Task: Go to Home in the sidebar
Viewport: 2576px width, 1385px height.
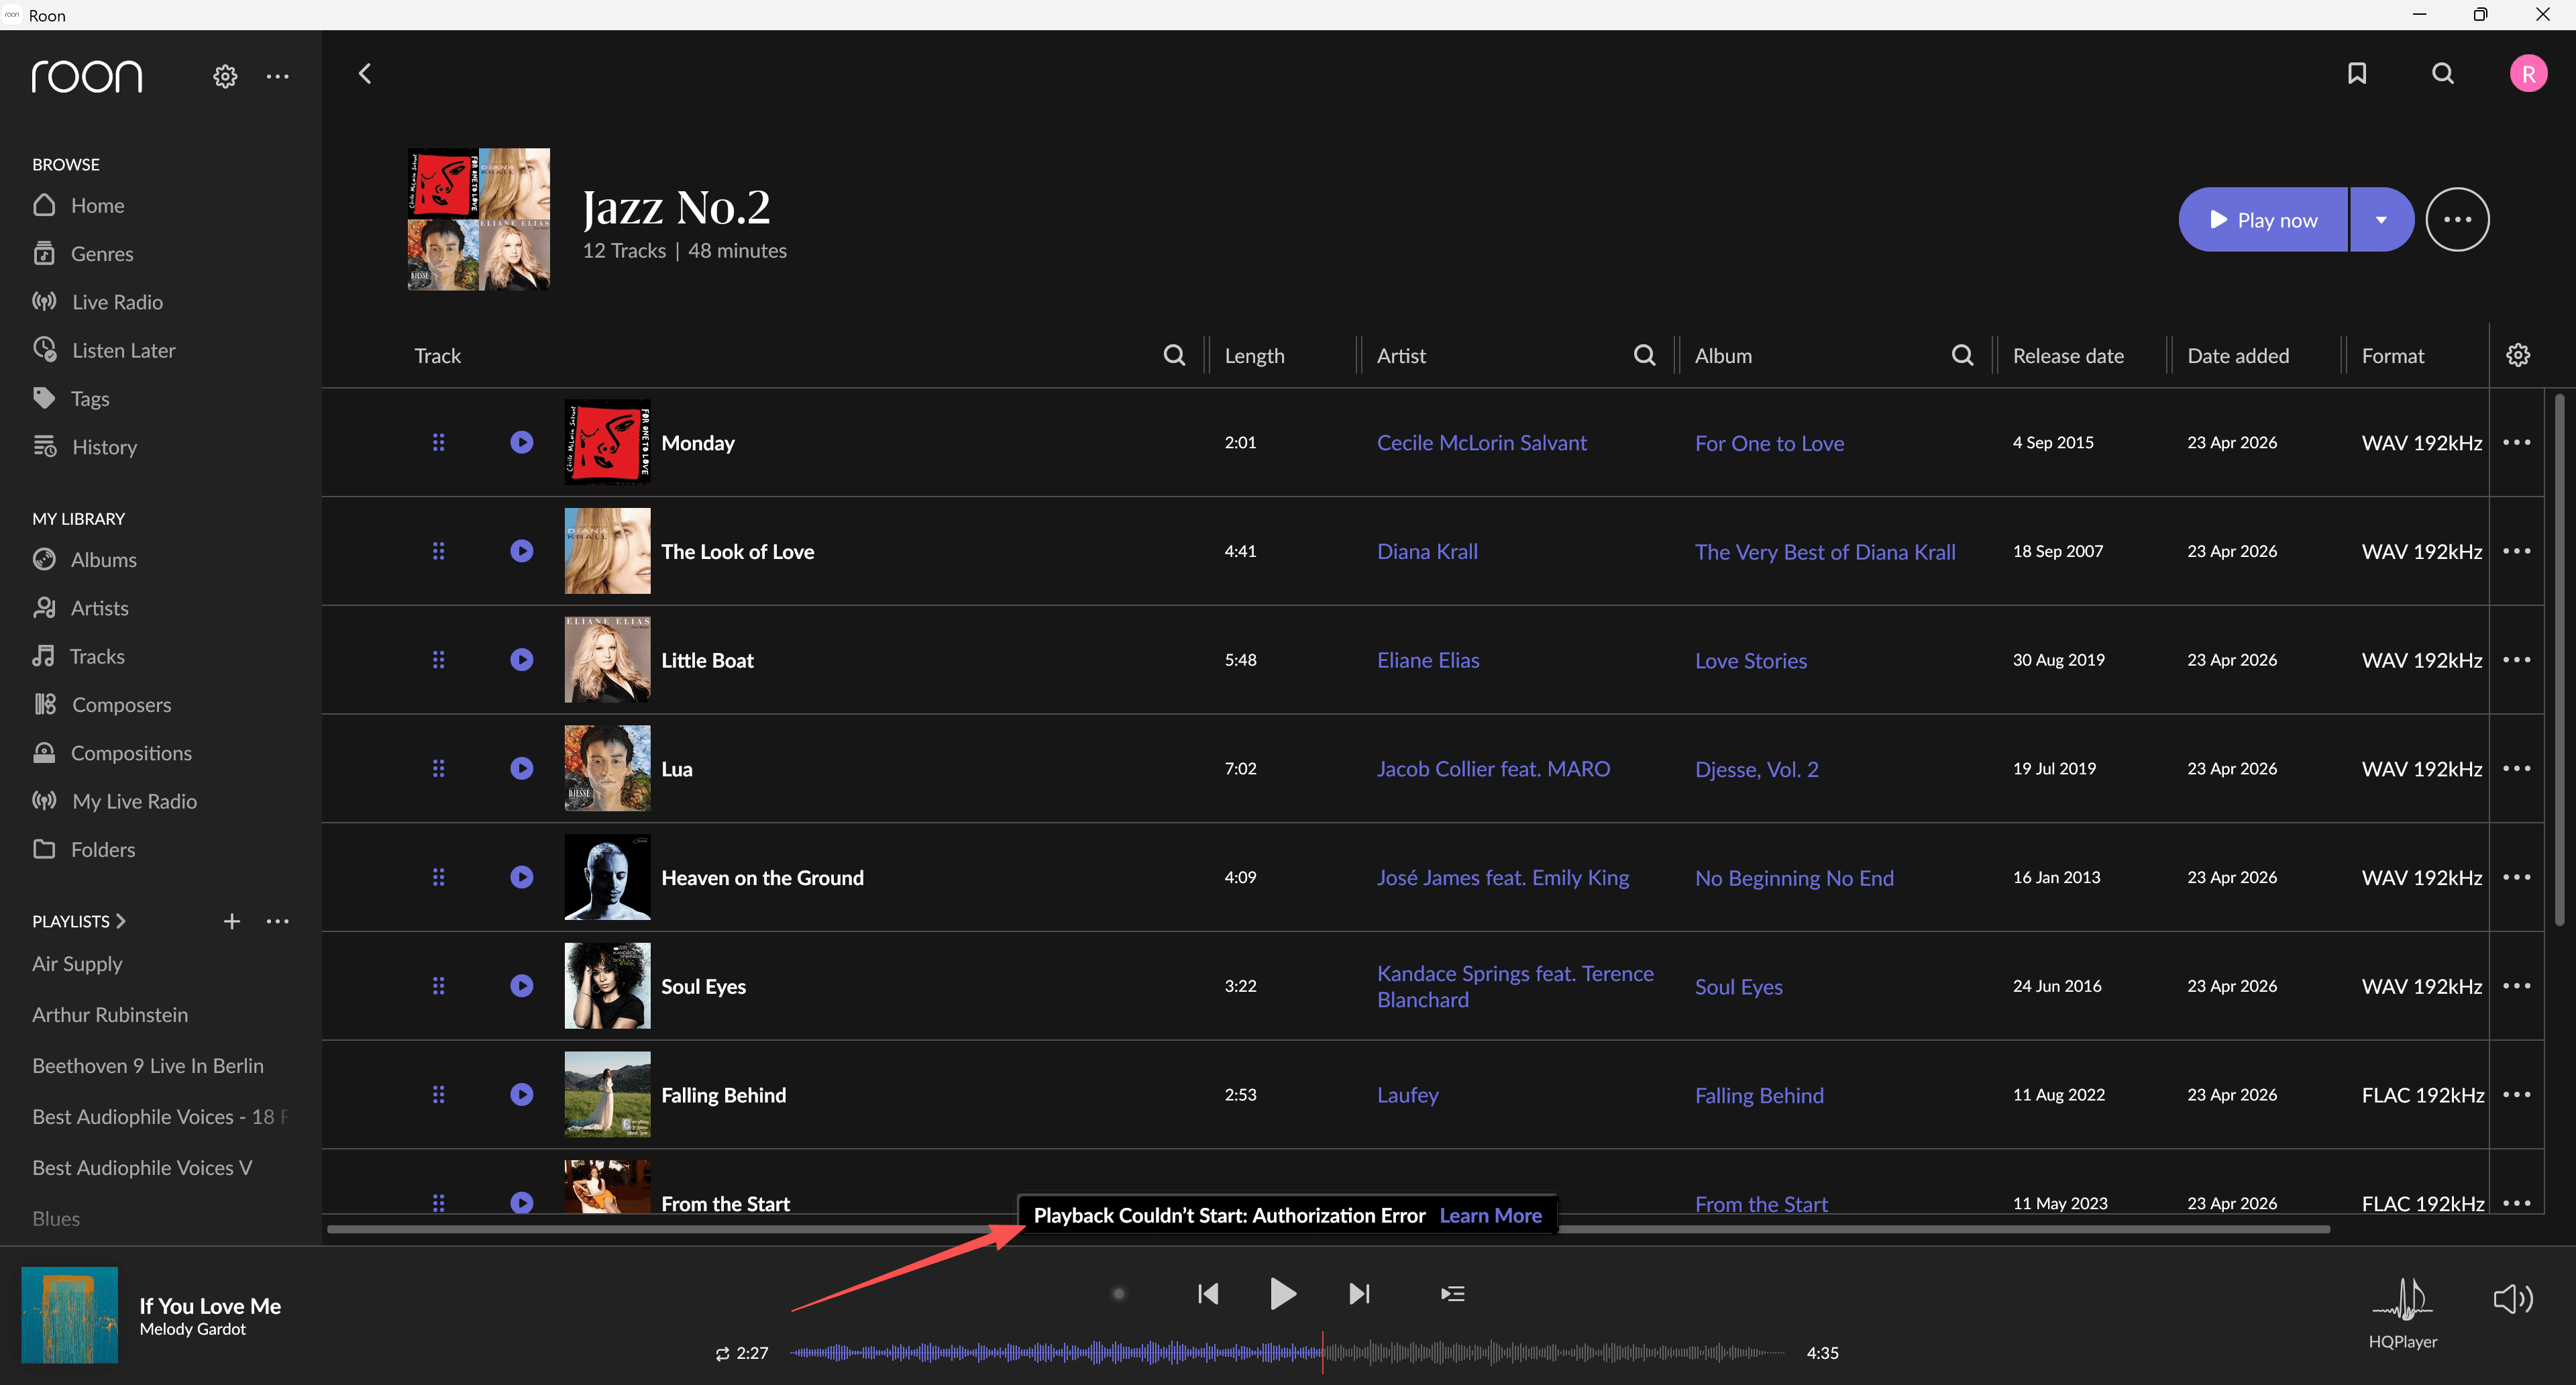Action: (78, 205)
